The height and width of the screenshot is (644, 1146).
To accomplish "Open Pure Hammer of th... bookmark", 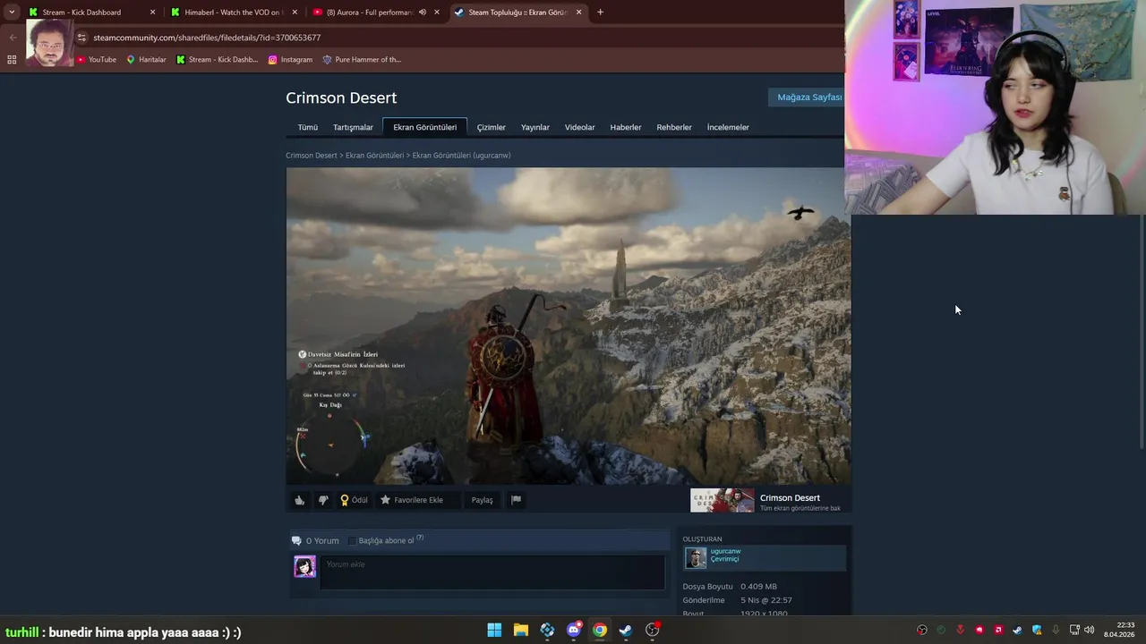I will tap(362, 60).
